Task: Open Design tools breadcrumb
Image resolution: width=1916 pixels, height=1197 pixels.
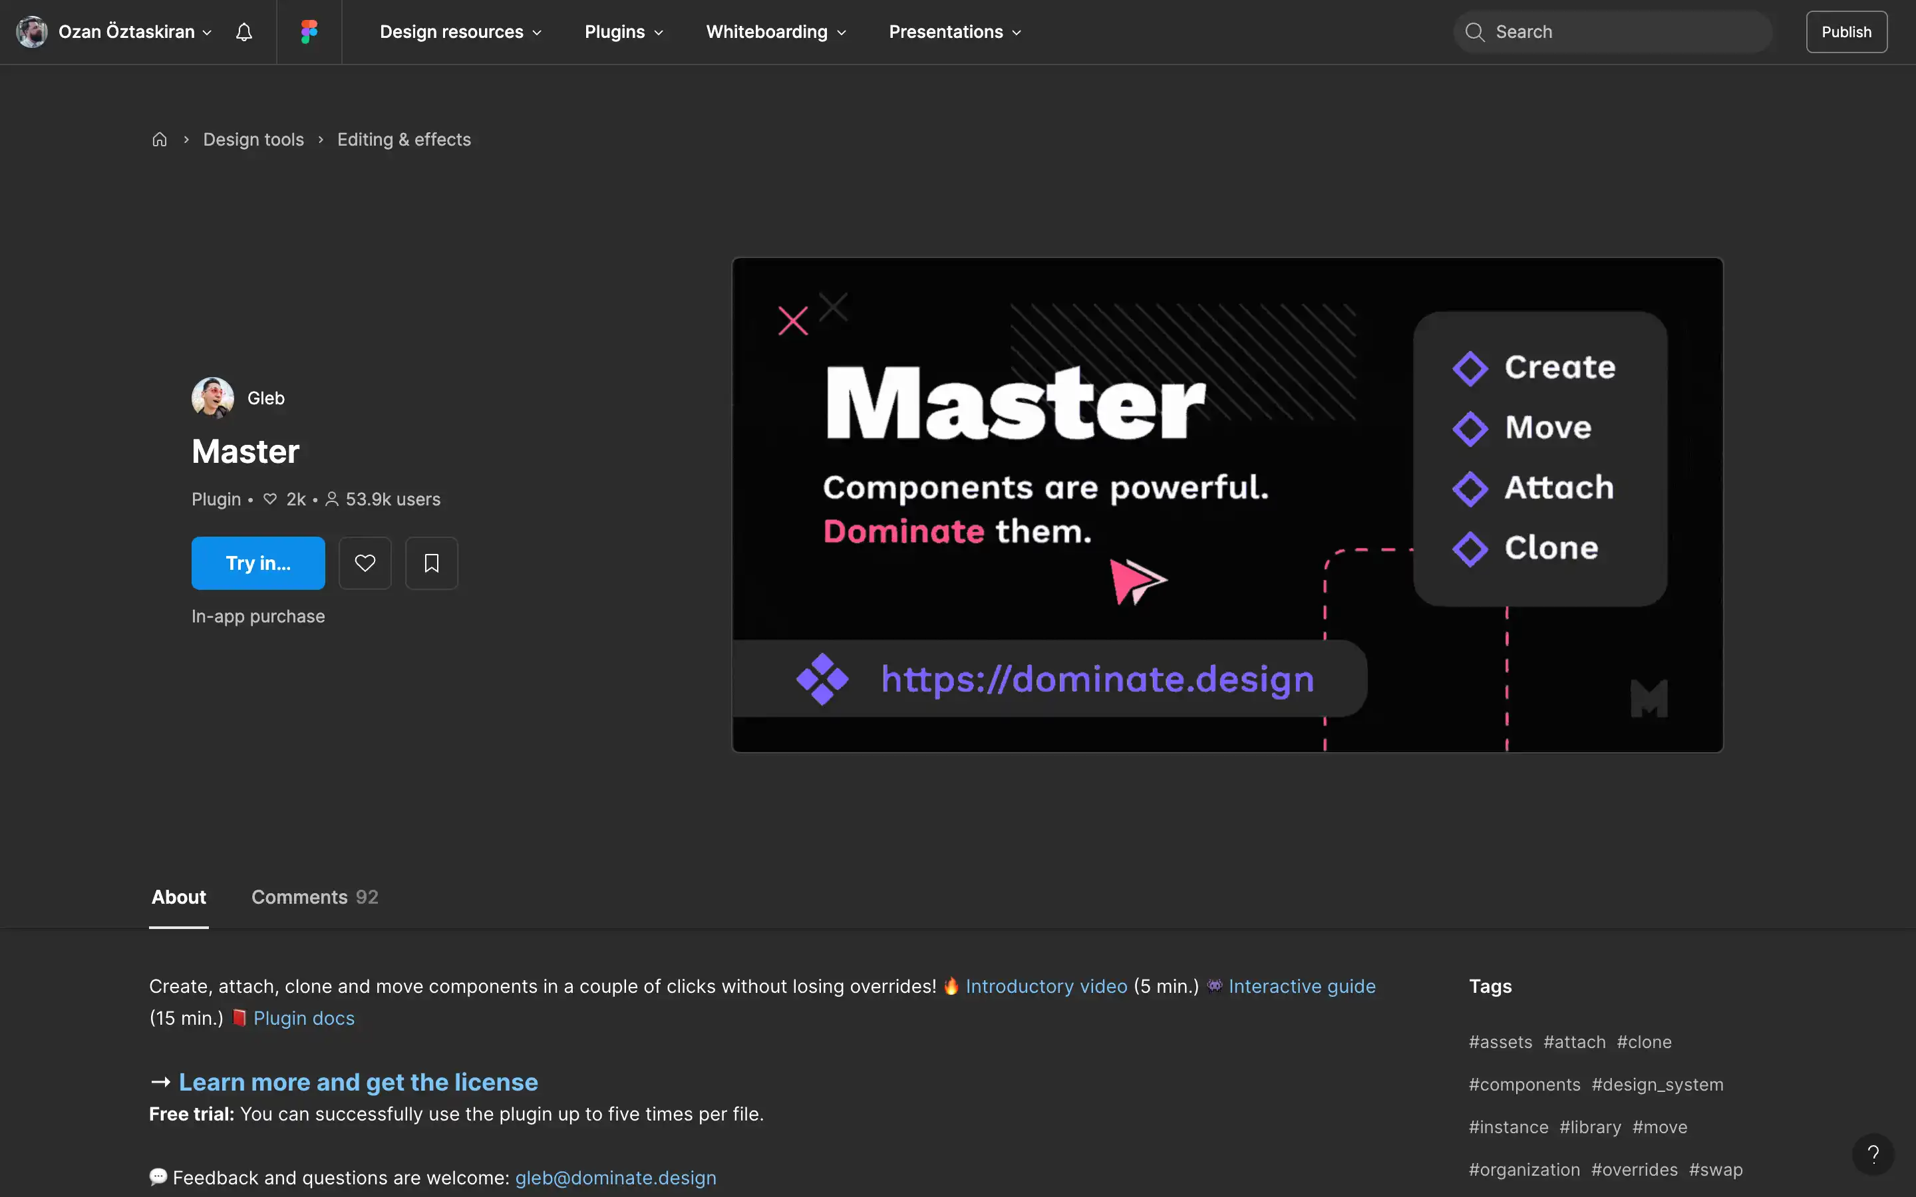Action: (x=253, y=140)
